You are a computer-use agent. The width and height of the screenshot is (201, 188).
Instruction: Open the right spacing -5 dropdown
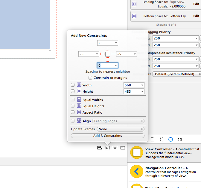(x=135, y=54)
